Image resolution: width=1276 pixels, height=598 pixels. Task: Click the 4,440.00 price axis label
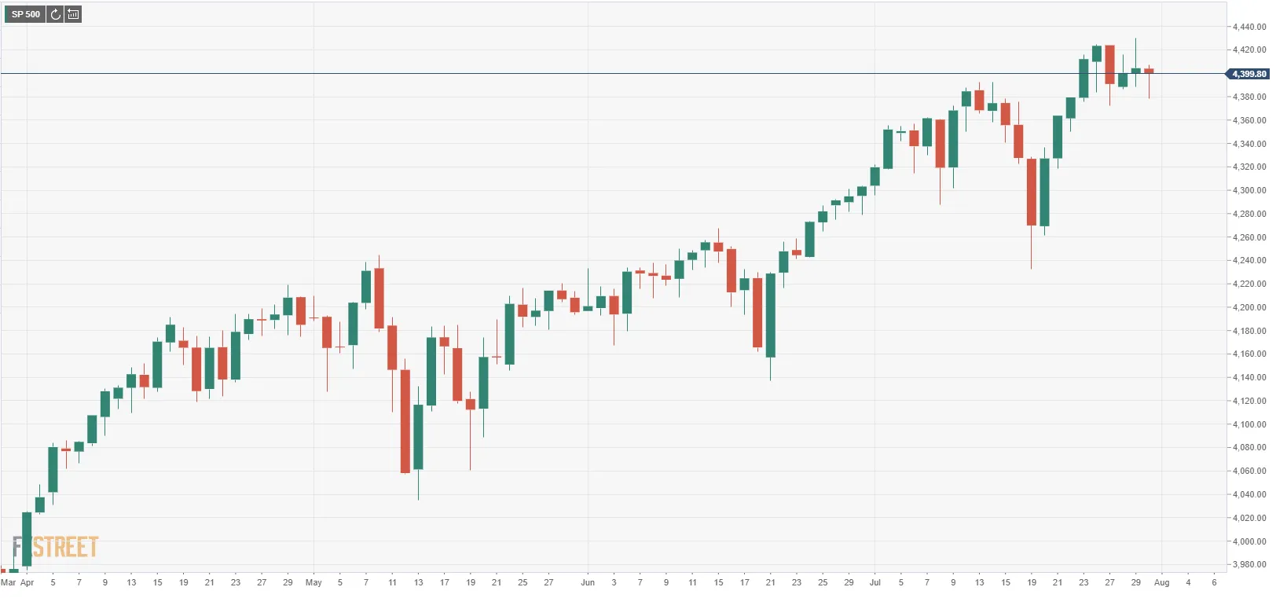click(1249, 27)
